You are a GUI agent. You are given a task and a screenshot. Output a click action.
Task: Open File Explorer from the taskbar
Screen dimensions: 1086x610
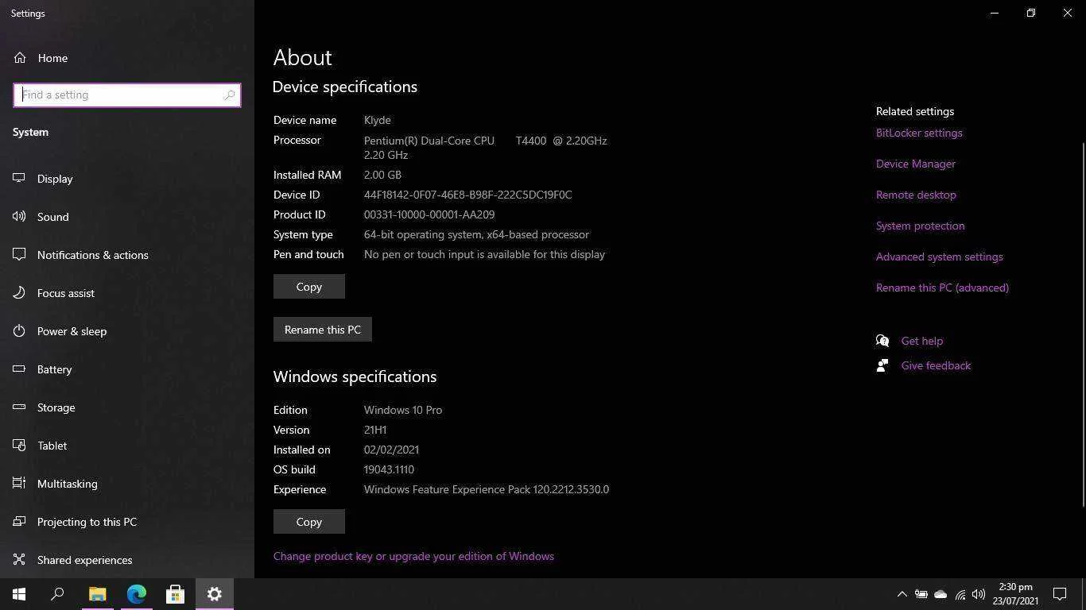[x=97, y=593]
